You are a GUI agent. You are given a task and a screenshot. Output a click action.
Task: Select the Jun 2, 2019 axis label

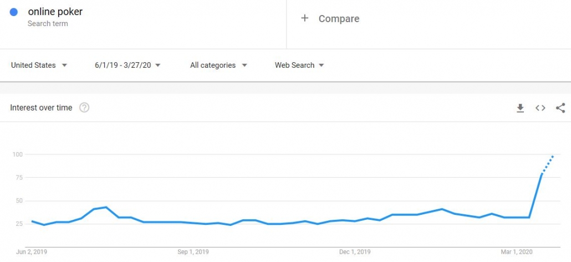(x=32, y=252)
